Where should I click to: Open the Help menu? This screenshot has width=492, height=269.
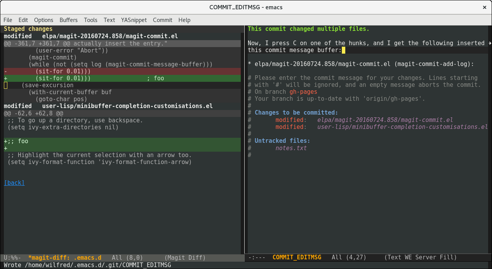coord(184,20)
